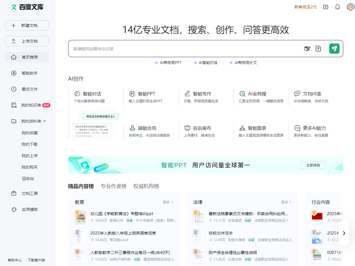Click the DeepSeek whale icon in search box
This screenshot has height=266, width=355.
(307, 49)
